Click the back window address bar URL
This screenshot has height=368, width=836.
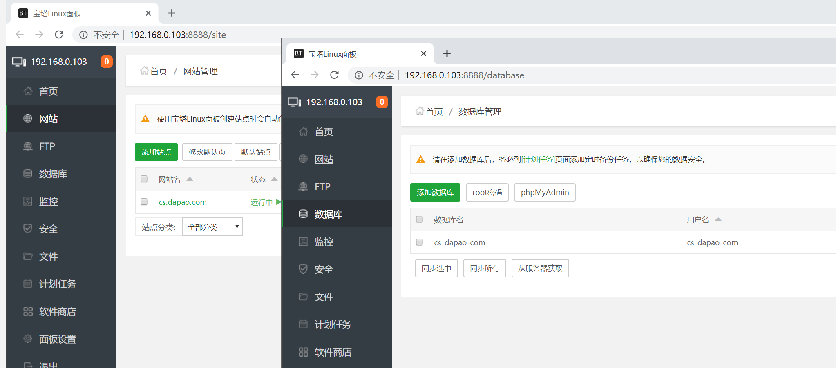coord(177,35)
